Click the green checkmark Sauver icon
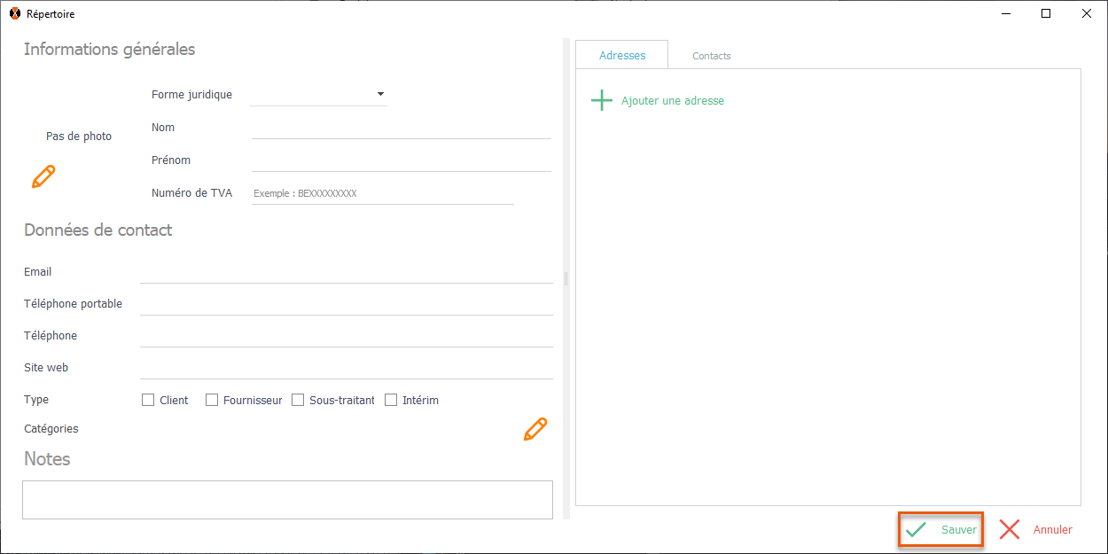1108x554 pixels. point(916,530)
